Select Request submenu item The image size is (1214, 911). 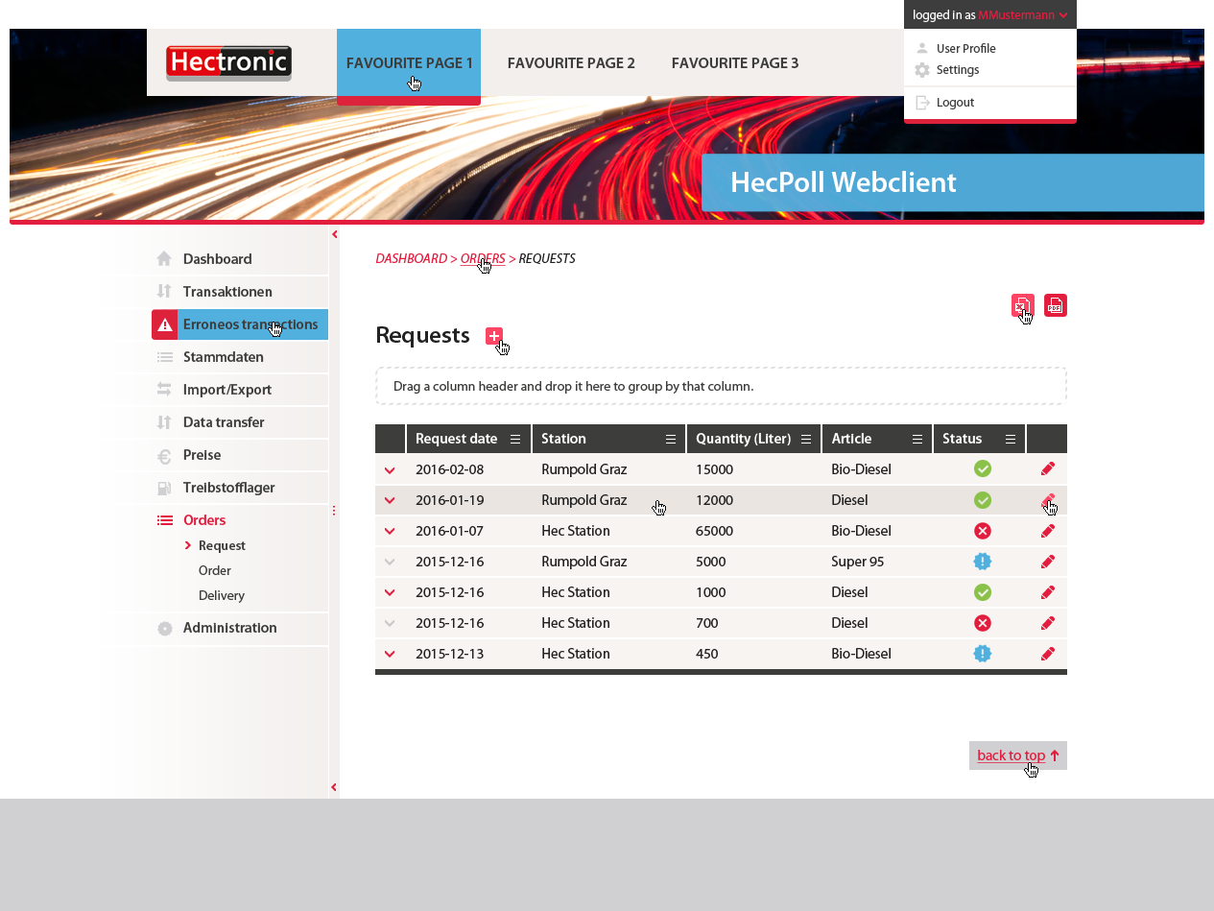(222, 546)
